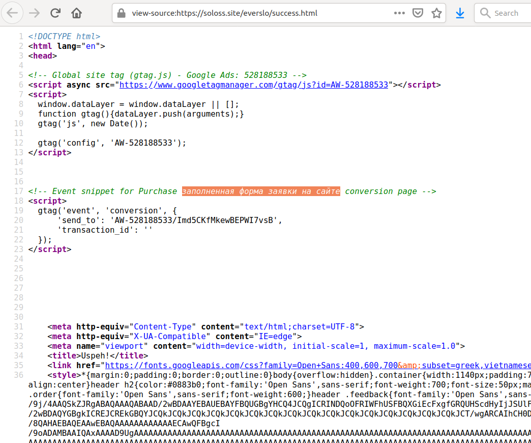Click the <title>Uspeh!</title> line
This screenshot has width=531, height=443.
point(98,355)
